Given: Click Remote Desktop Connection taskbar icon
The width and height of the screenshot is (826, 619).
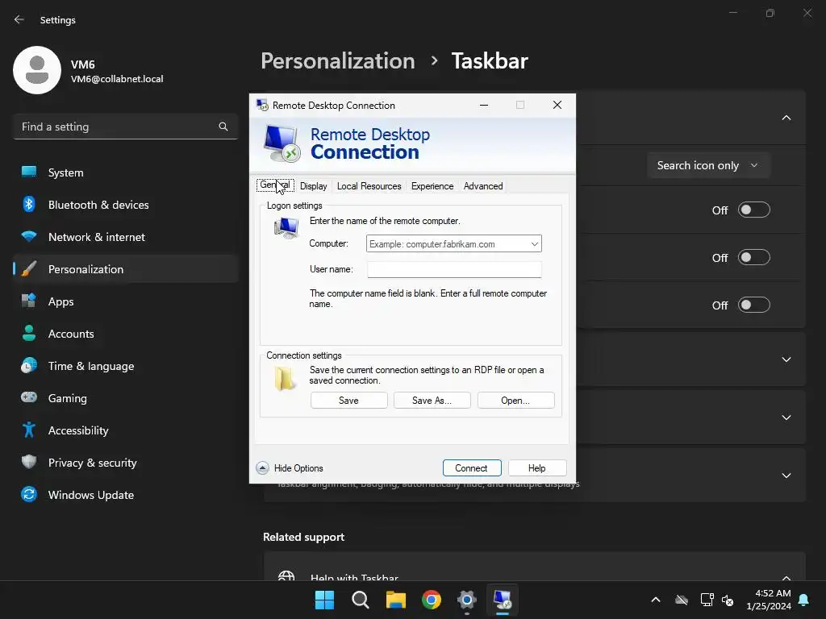Looking at the screenshot, I should click(x=503, y=600).
